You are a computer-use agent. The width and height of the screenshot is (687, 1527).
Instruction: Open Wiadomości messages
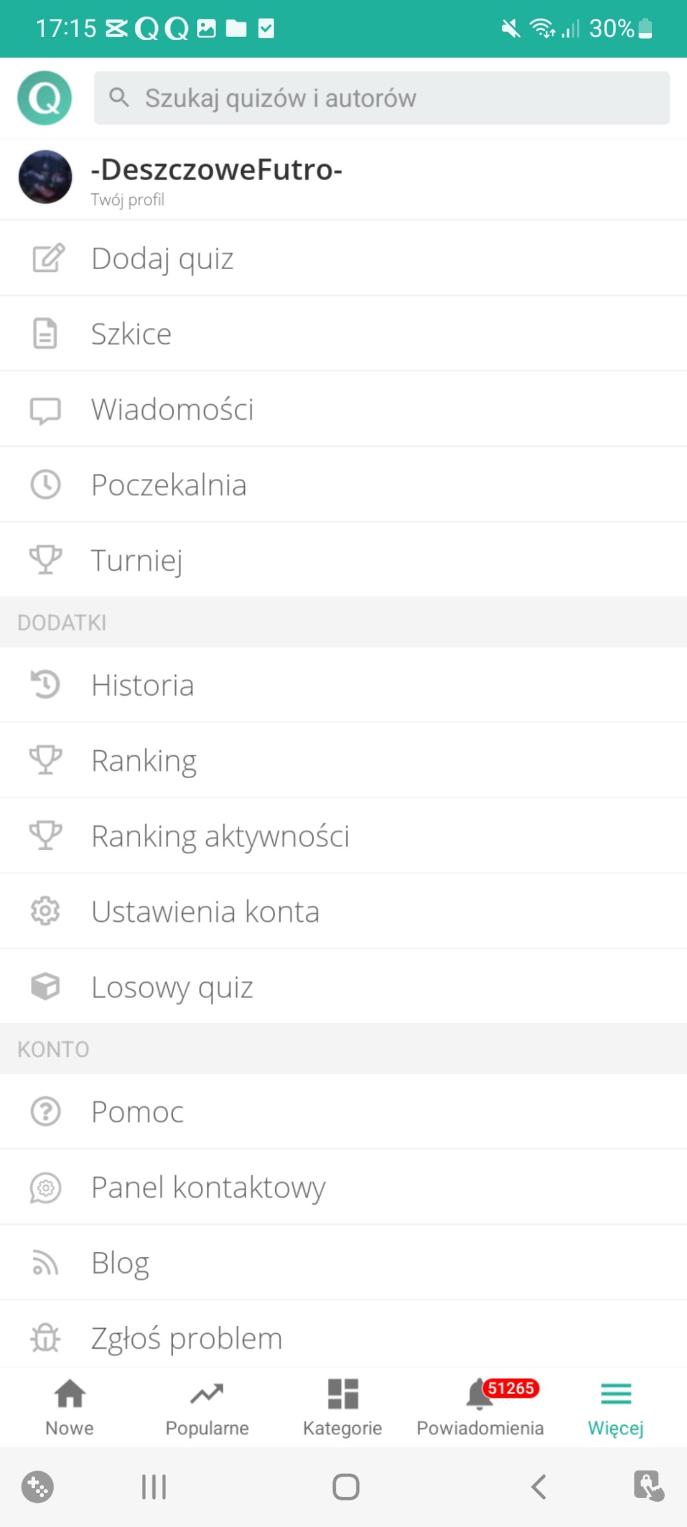click(x=172, y=409)
